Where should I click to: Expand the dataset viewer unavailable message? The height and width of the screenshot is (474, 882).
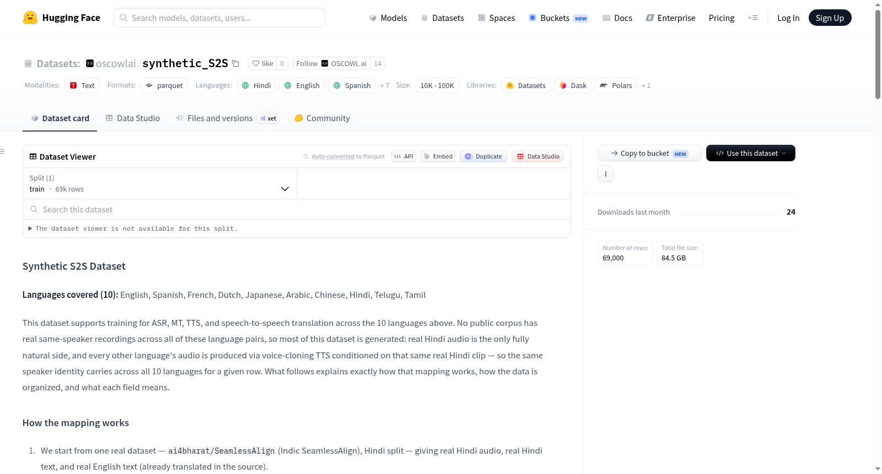[x=133, y=228]
